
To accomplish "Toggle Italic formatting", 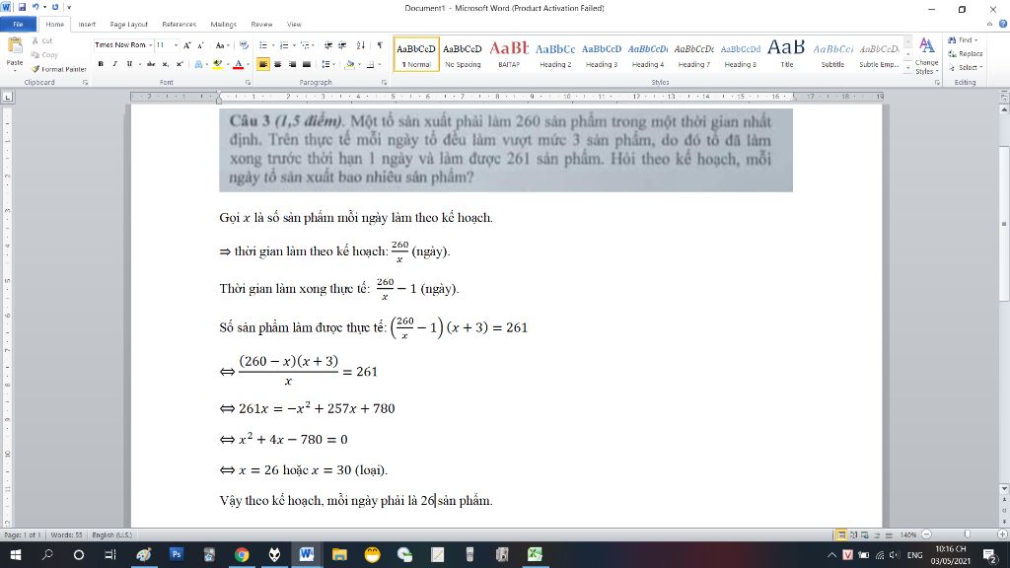I will click(x=114, y=64).
